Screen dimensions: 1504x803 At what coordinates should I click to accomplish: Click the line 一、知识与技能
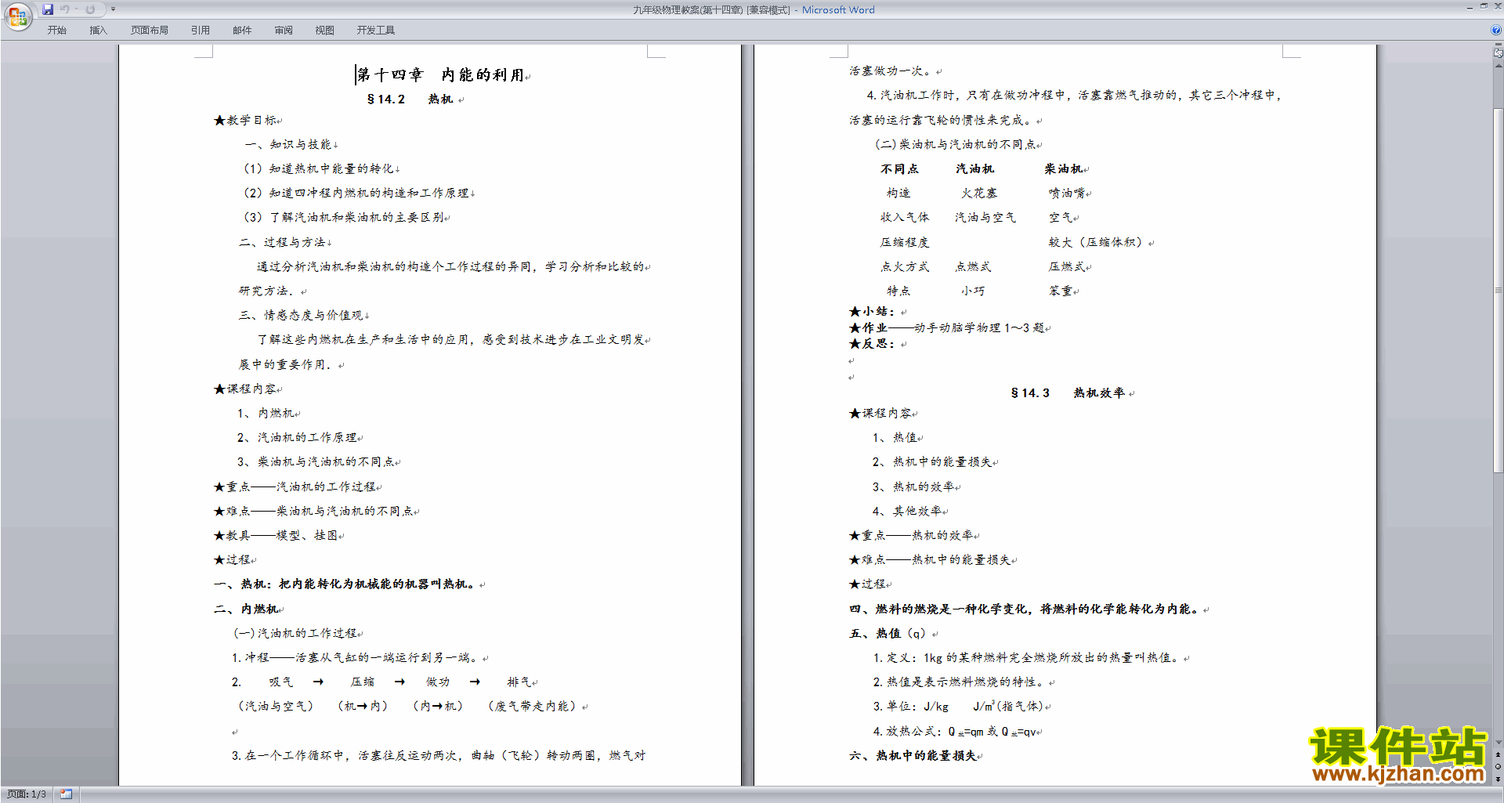(x=287, y=144)
